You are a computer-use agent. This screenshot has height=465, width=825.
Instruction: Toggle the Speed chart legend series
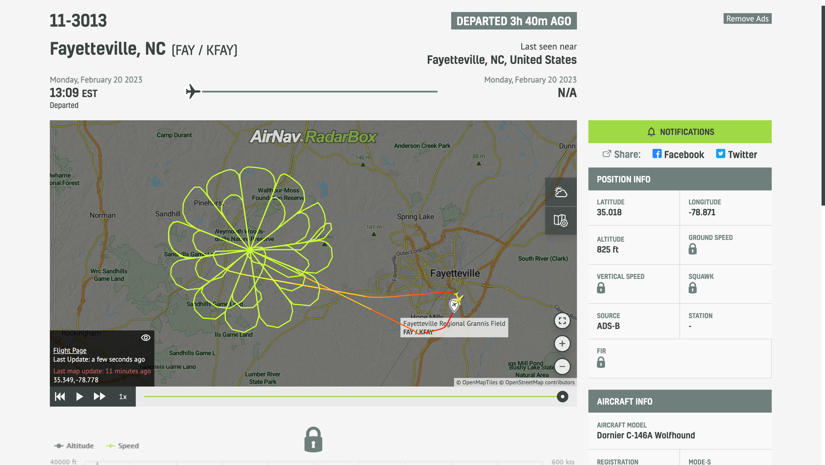click(122, 446)
